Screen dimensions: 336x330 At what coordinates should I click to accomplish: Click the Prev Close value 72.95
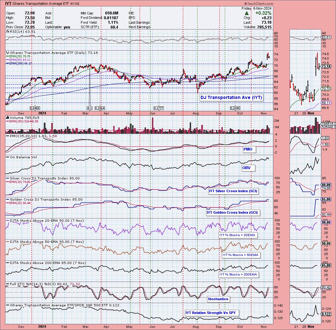click(29, 27)
